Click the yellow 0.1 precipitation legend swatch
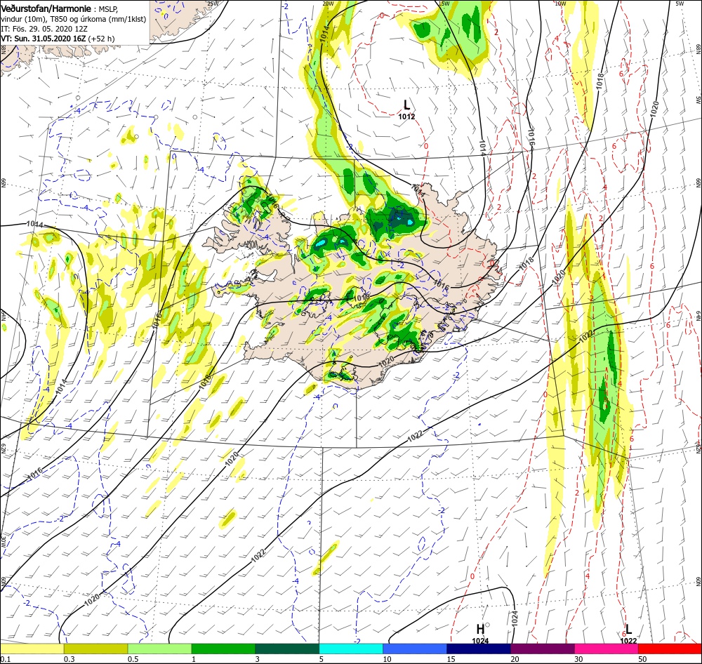The width and height of the screenshot is (702, 664). [32, 649]
